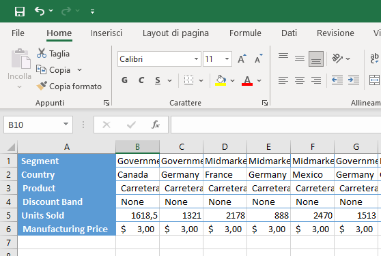Image resolution: width=381 pixels, height=256 pixels.
Task: Toggle italic (C) formatting
Action: [x=141, y=80]
